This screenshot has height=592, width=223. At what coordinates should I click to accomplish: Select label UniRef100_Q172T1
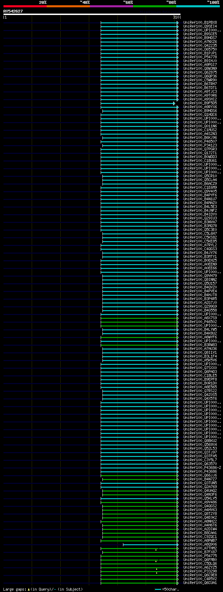point(200,153)
